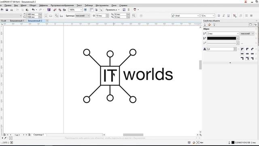Click the Treat as filled icon
Viewport: 259px width, 146px height.
coord(134,16)
